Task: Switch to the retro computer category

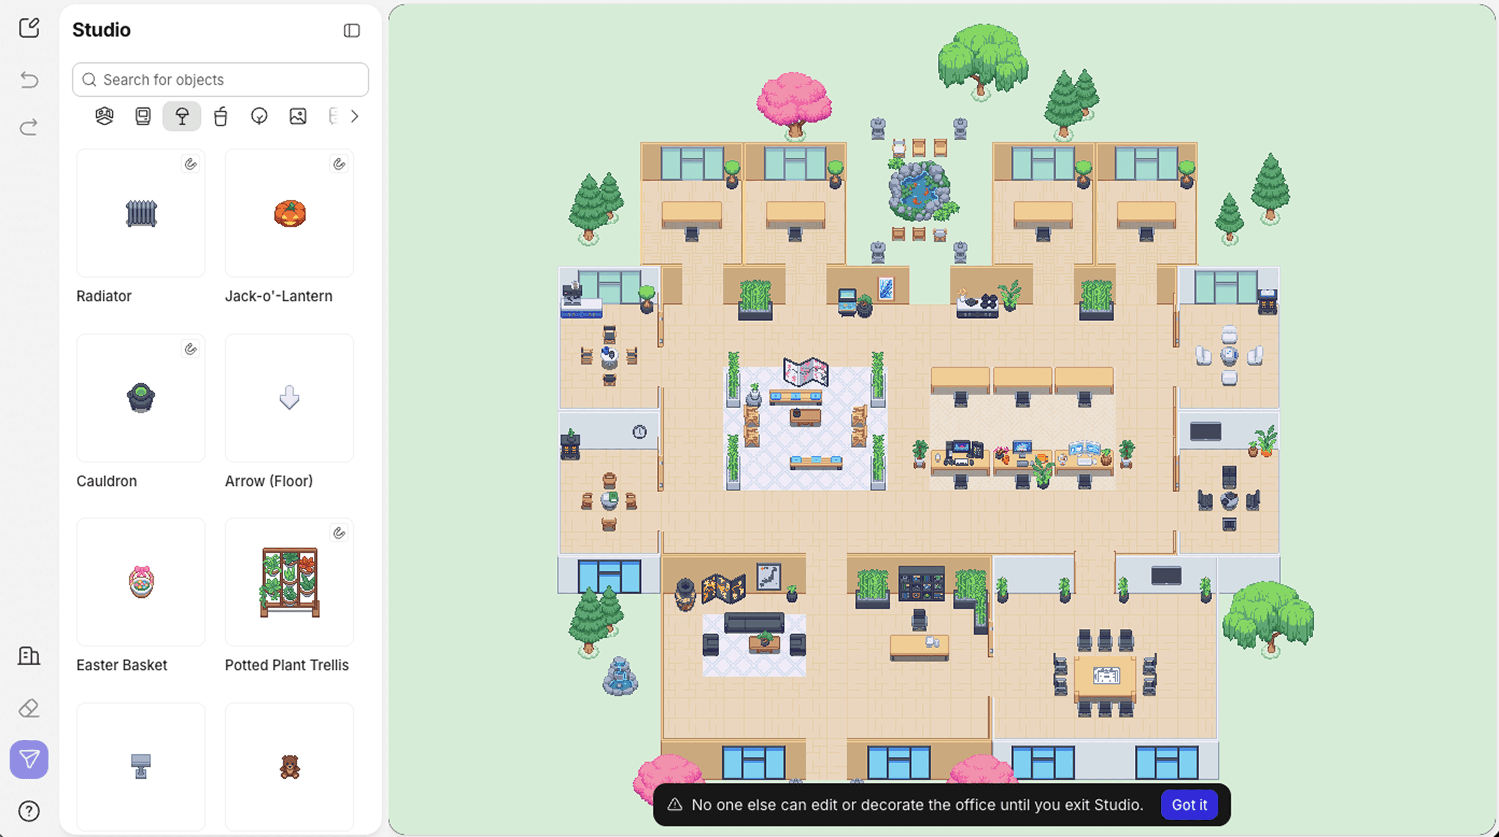Action: [x=143, y=116]
